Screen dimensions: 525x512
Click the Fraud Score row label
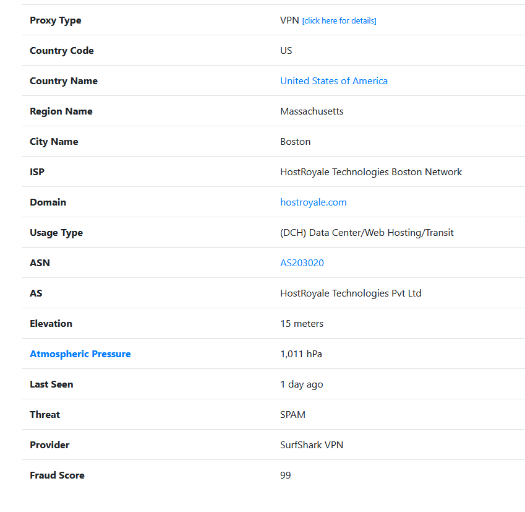point(57,475)
